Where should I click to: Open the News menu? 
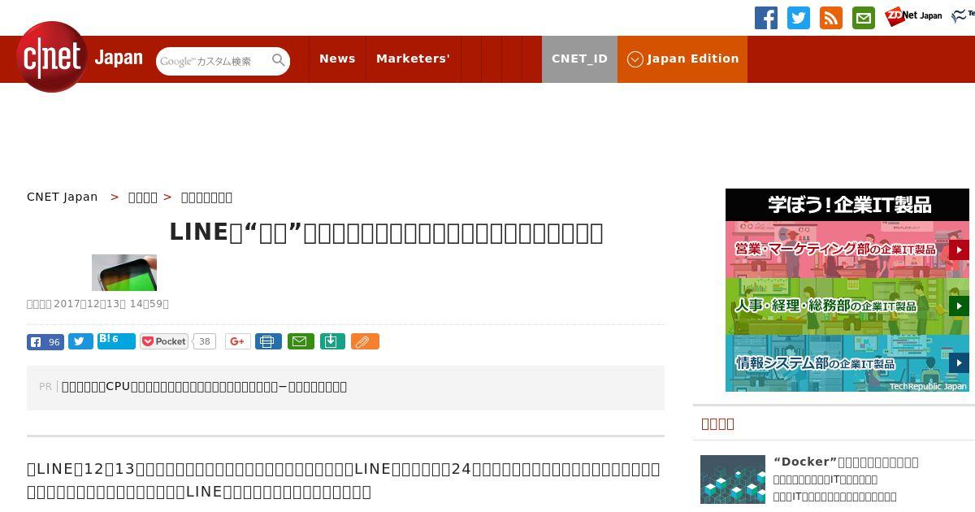(337, 59)
